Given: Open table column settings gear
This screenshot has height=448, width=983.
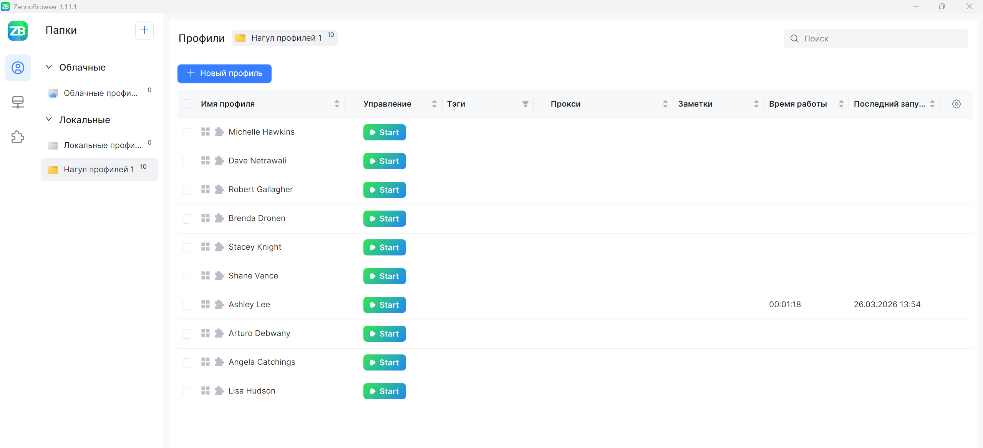Looking at the screenshot, I should point(956,104).
